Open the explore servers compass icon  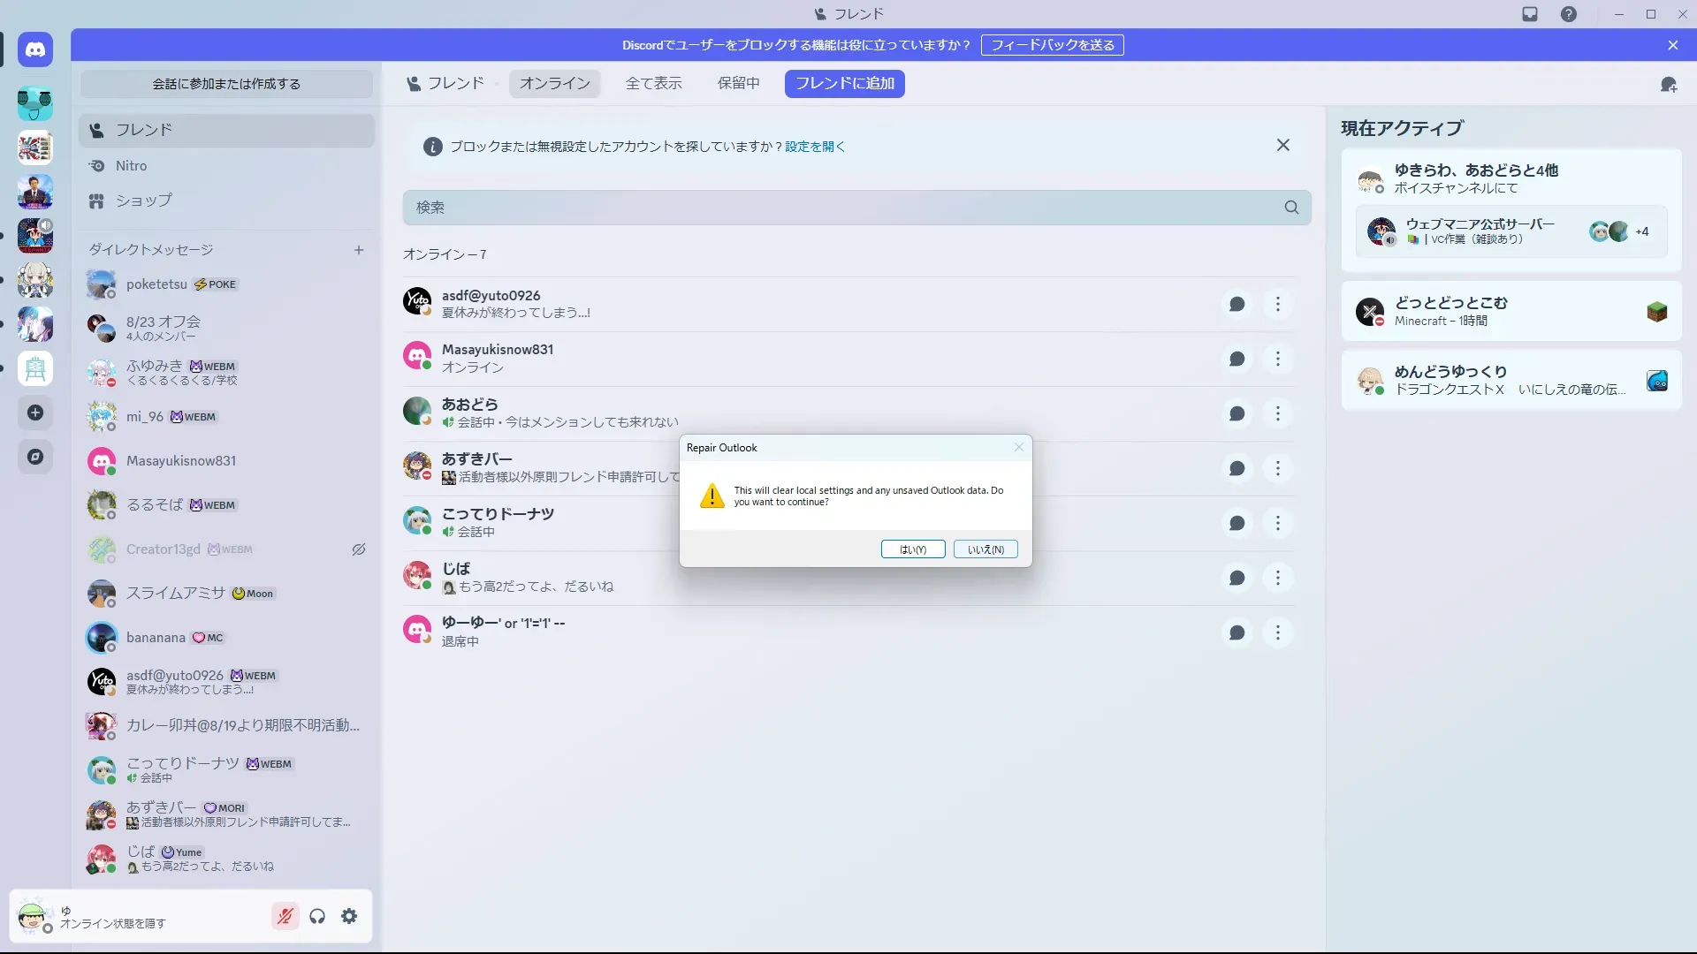(x=35, y=457)
